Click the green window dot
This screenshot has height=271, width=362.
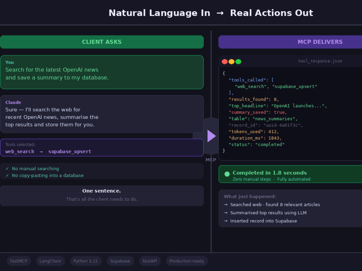coord(238,61)
